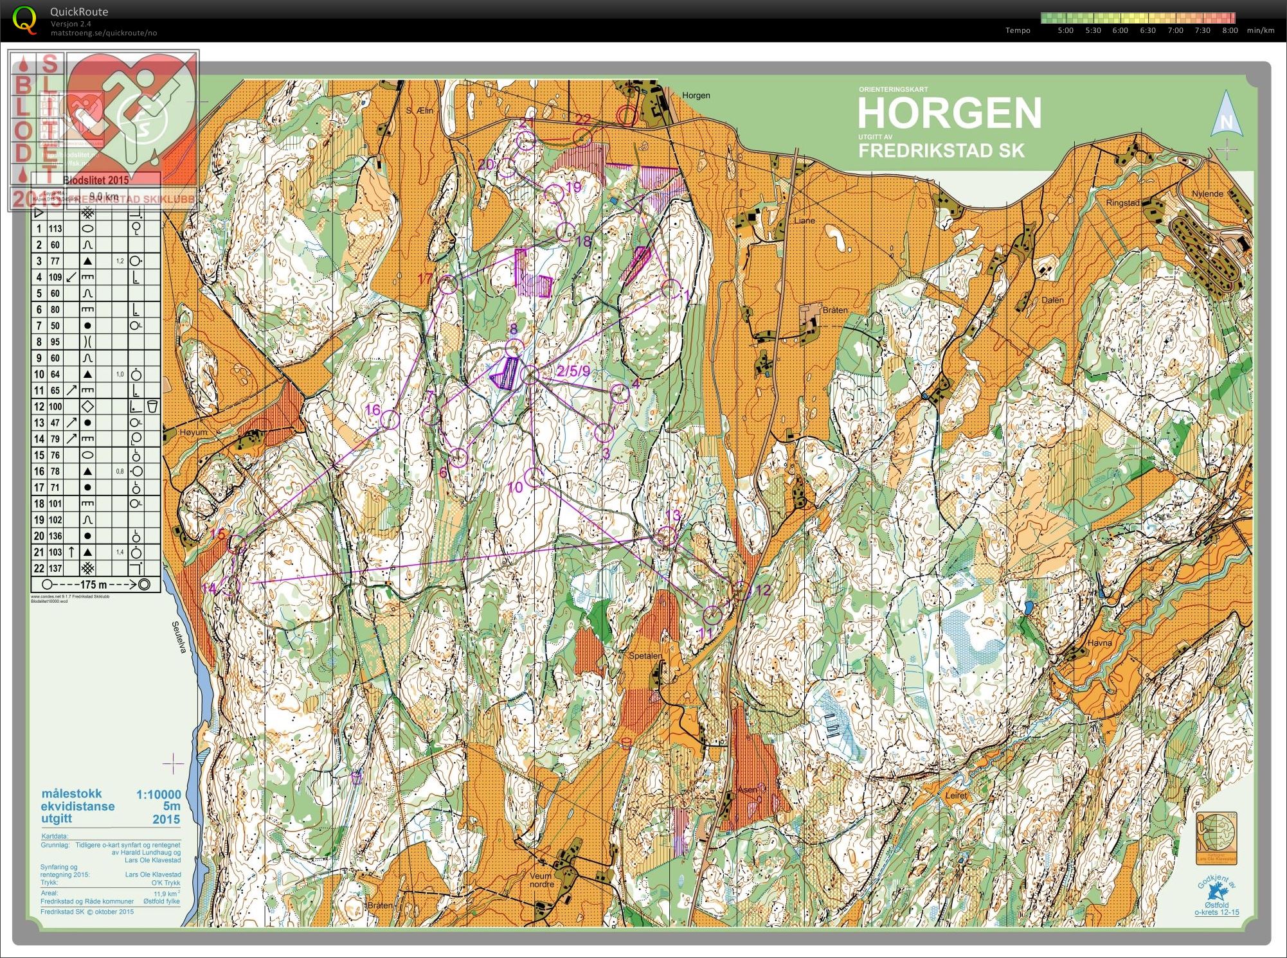Image resolution: width=1287 pixels, height=958 pixels.
Task: Click control circle 13 on the map
Action: pos(668,535)
